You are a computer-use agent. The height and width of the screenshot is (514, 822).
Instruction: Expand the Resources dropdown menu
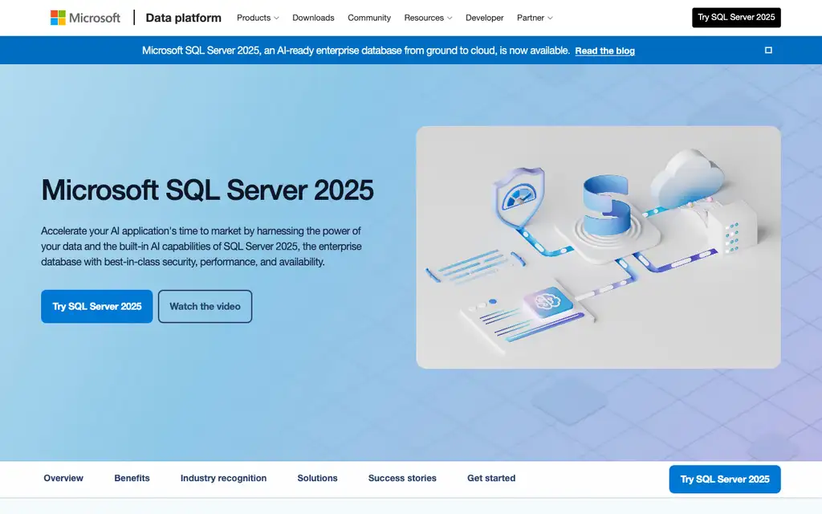pyautogui.click(x=428, y=18)
